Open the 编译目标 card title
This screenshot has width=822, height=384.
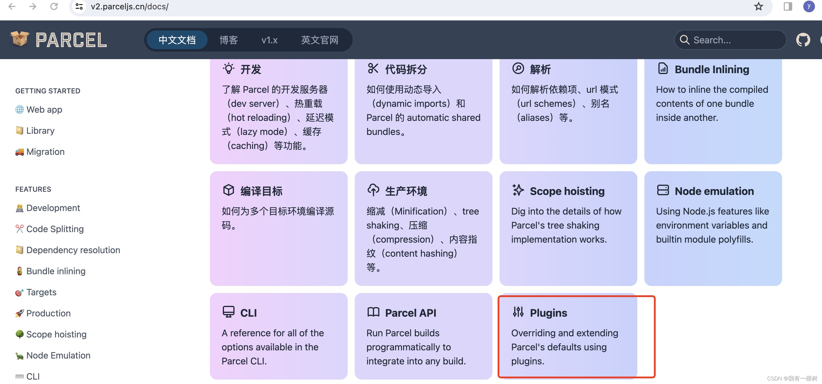[261, 191]
